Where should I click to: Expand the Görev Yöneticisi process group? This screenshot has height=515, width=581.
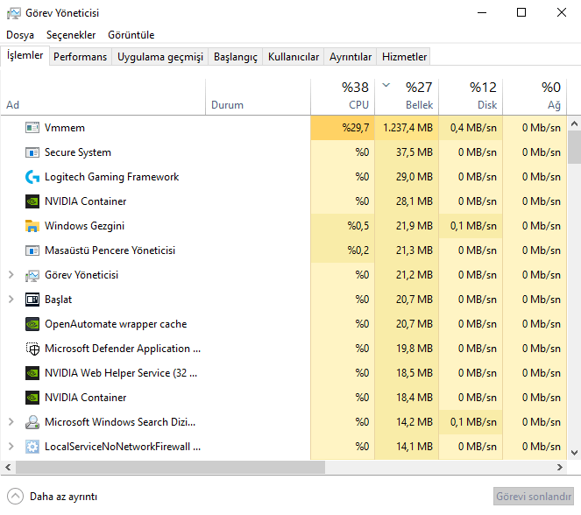click(x=11, y=275)
